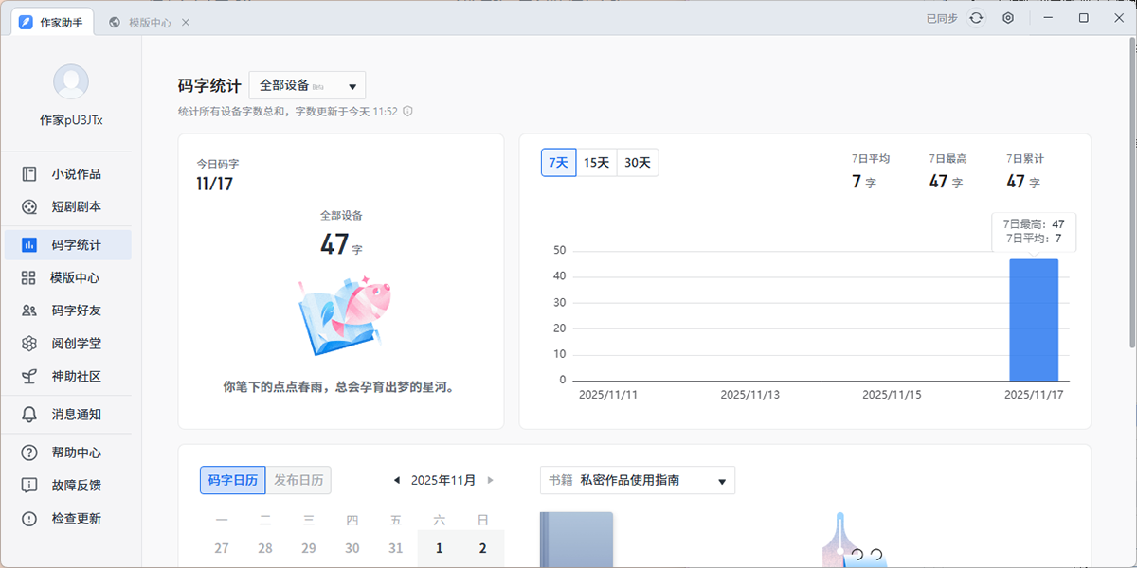Click info icon next to update time
The height and width of the screenshot is (568, 1137).
(x=408, y=112)
